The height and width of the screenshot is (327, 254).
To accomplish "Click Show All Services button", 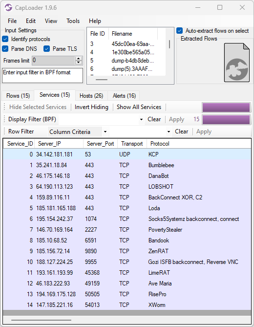I will pos(139,107).
